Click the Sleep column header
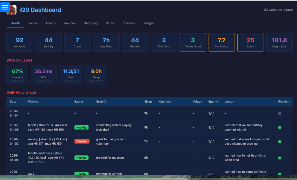The width and height of the screenshot is (297, 180). pos(148,102)
